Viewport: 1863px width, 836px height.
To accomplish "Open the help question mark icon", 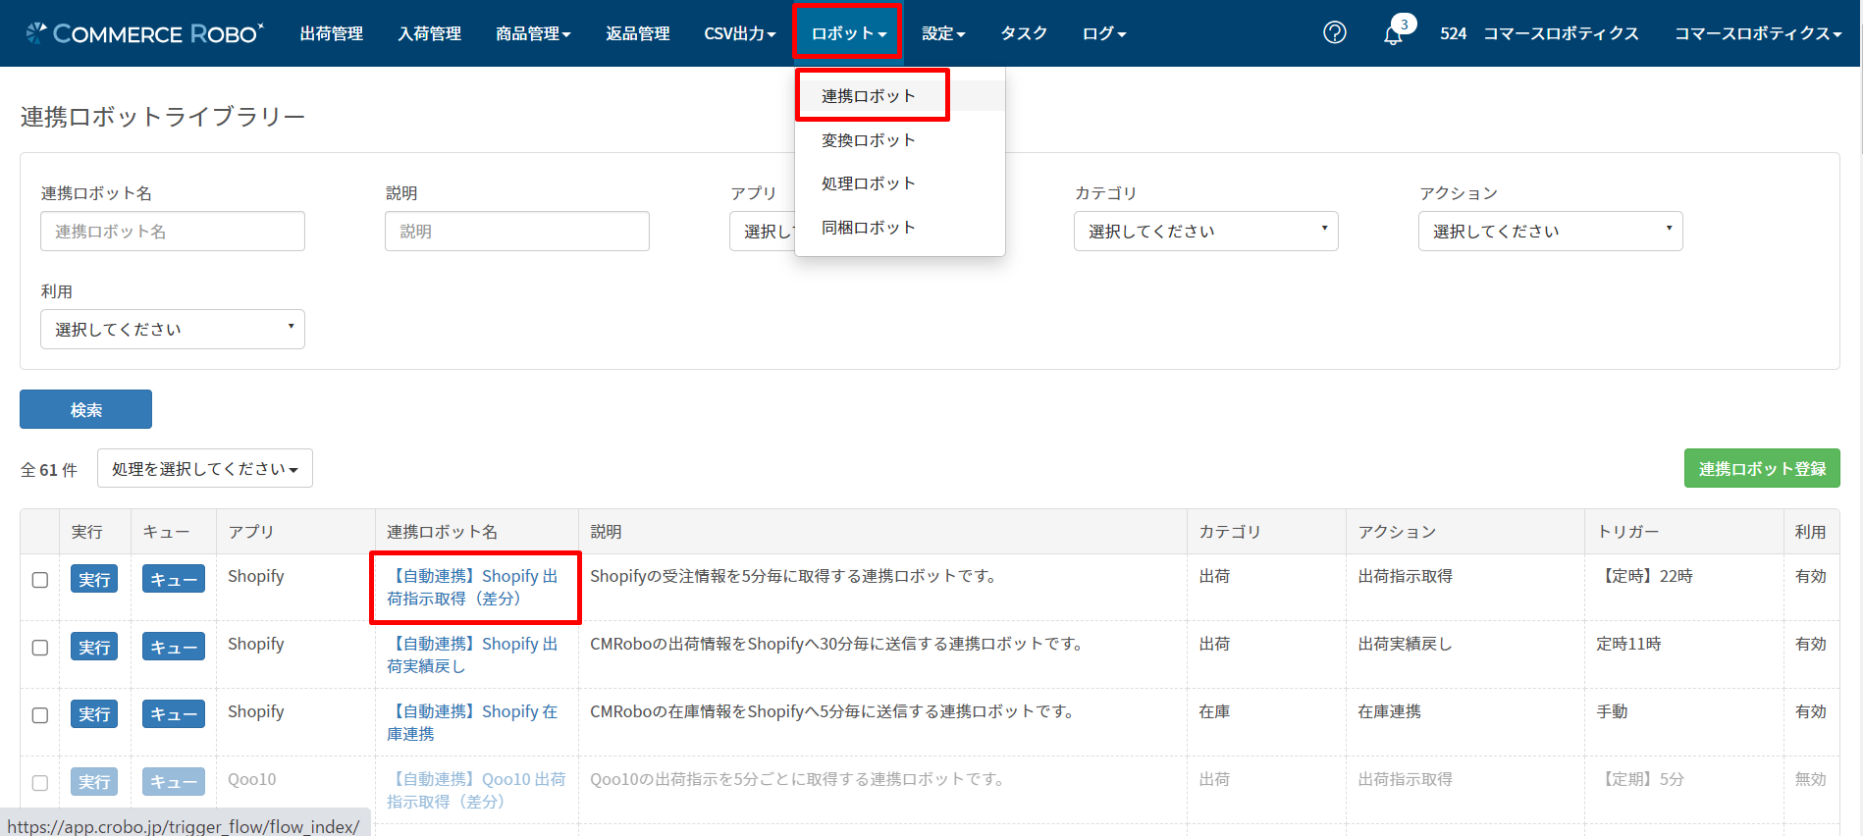I will point(1335,32).
